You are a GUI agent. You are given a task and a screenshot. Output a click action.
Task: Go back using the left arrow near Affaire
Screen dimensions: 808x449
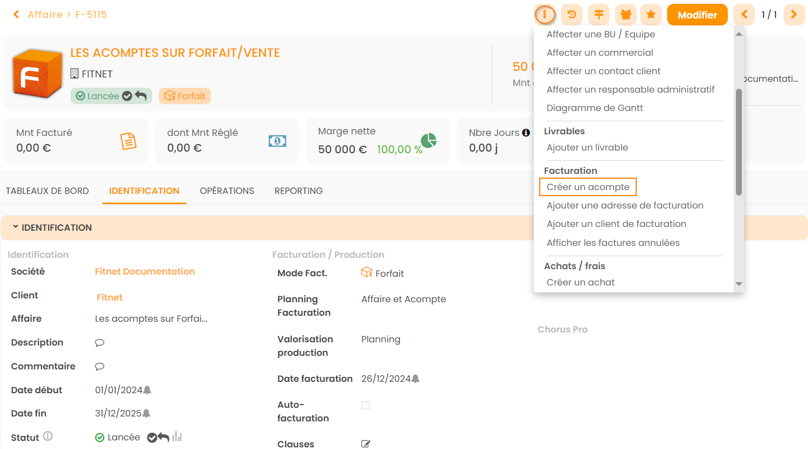[16, 15]
